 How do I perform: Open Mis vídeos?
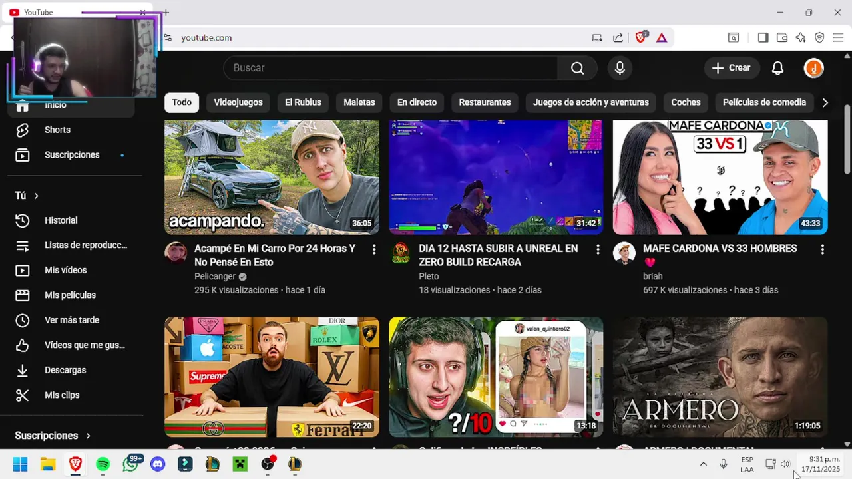tap(71, 270)
